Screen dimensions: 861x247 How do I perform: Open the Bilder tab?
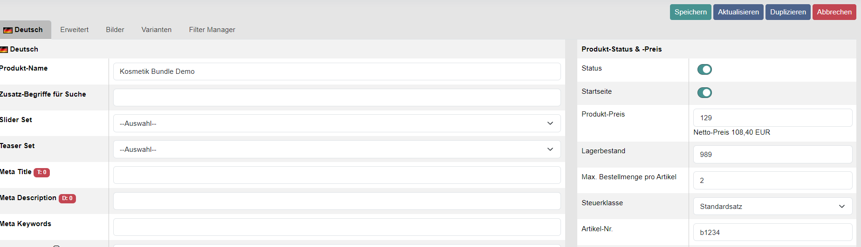pos(115,30)
